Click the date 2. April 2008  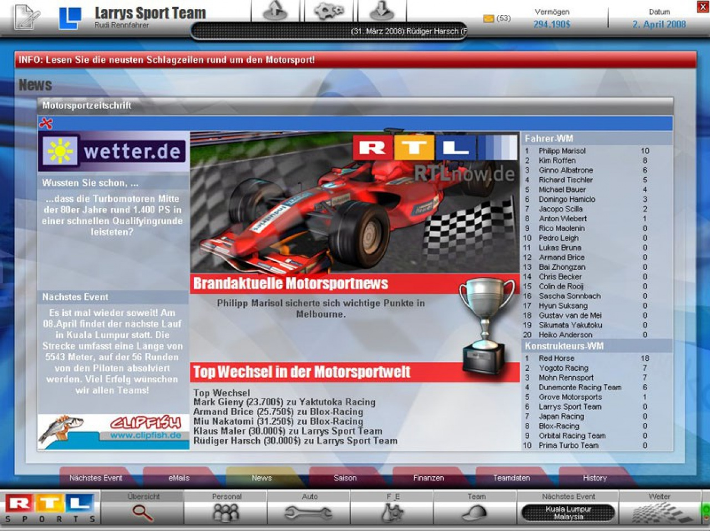(x=659, y=24)
